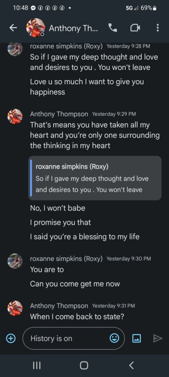Screen dimensions: 169x377
Task: Open Android recent apps button
Action: pos(37,366)
